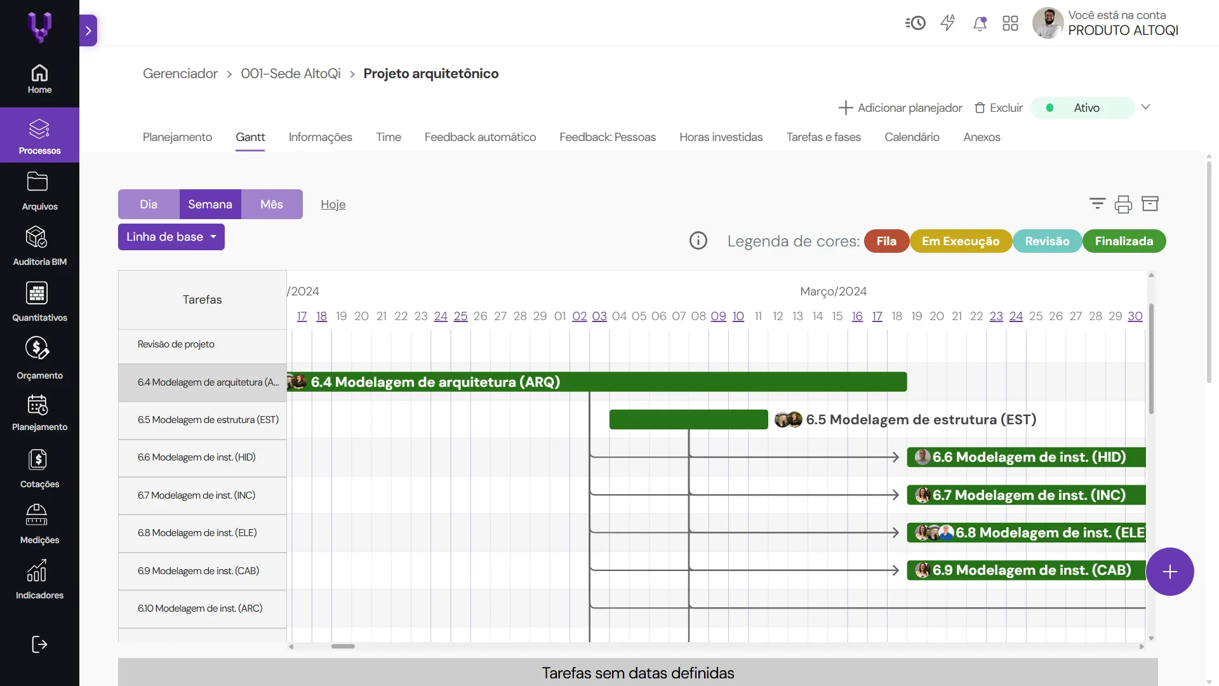
Task: Switch to Informações tab
Action: (x=320, y=137)
